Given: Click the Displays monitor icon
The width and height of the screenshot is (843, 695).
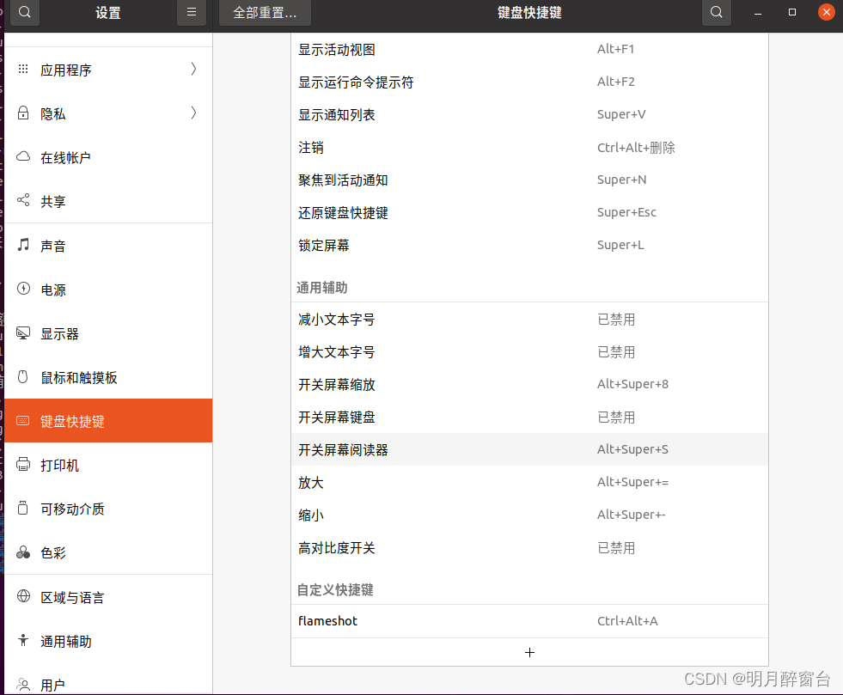Looking at the screenshot, I should click(x=23, y=332).
